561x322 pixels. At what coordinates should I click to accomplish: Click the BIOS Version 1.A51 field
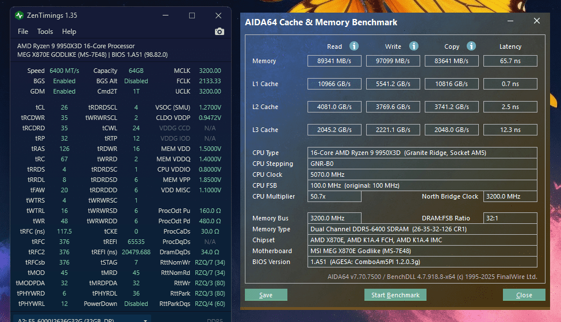pyautogui.click(x=422, y=262)
